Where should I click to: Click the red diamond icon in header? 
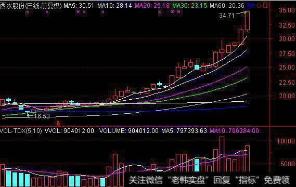coord(259,6)
